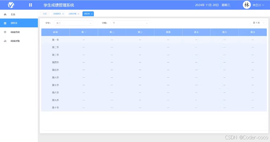This screenshot has width=270, height=142.
Task: Click the 周四 cell in 第五节 row
Action: click(x=168, y=70)
